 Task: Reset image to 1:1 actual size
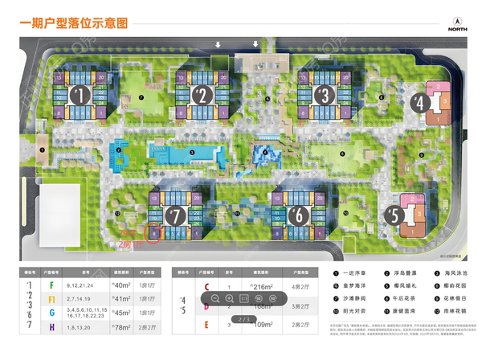pyautogui.click(x=243, y=298)
